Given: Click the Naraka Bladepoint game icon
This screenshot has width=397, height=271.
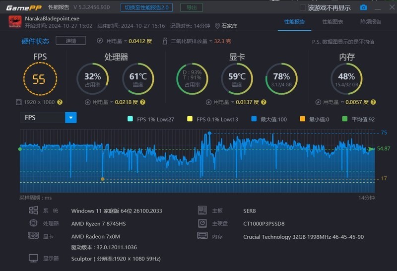Looking at the screenshot, I should click(15, 22).
